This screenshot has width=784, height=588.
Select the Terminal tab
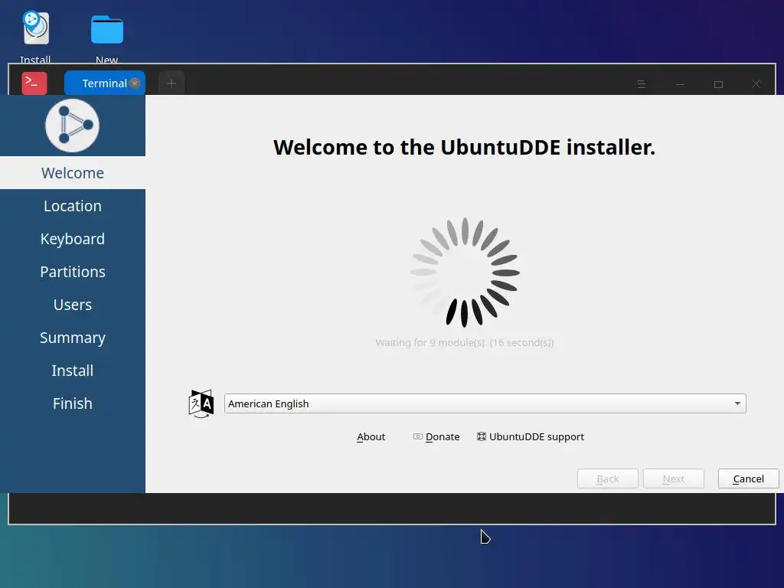coord(104,83)
